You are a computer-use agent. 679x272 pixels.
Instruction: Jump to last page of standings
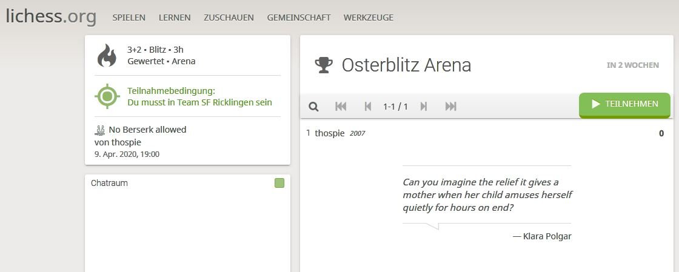click(450, 107)
